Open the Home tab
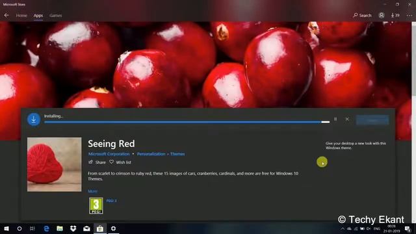 (21, 16)
